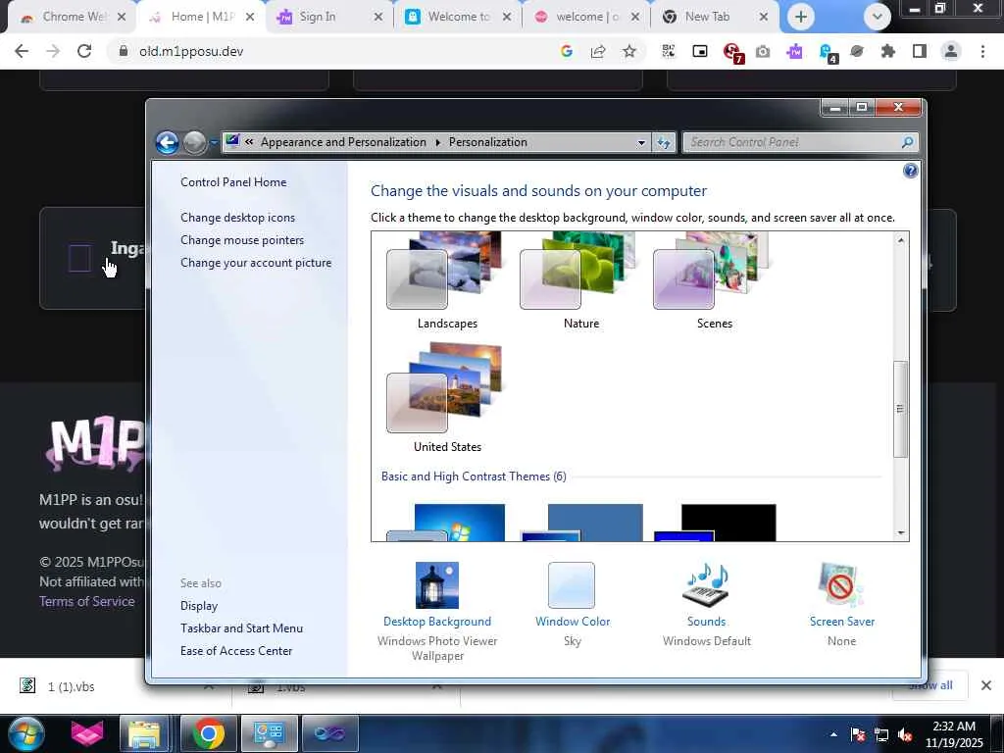Open the Windows Start orb
Image resolution: width=1004 pixels, height=753 pixels.
pos(25,733)
